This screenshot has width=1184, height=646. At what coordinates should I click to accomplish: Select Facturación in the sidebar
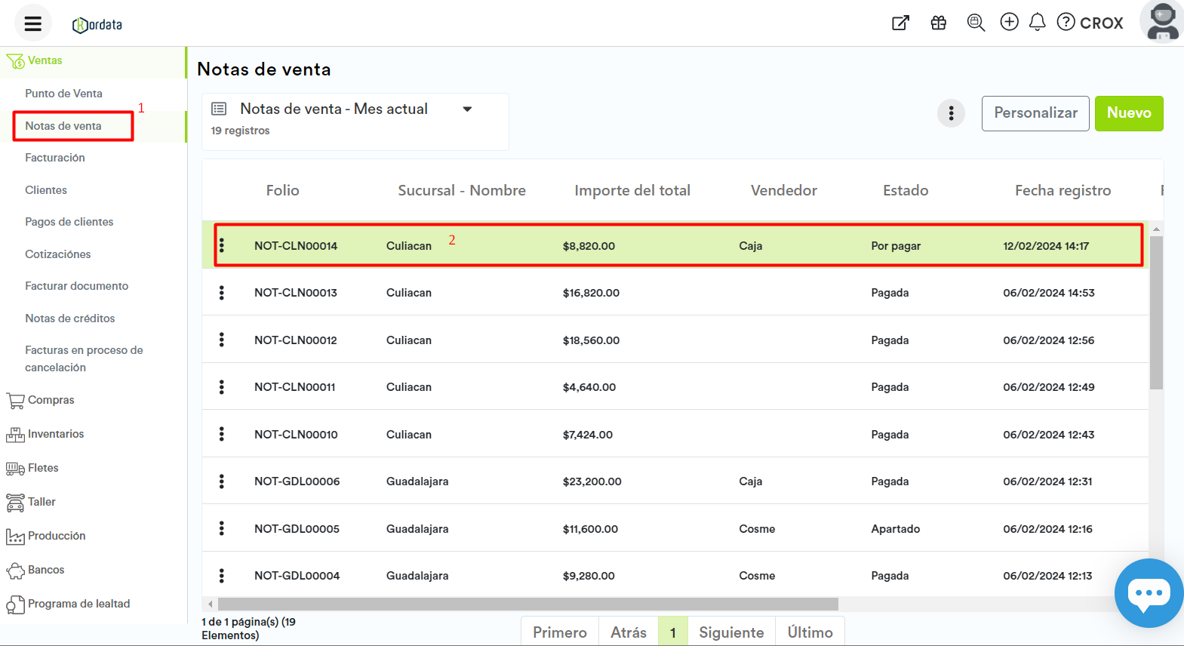[x=55, y=158]
